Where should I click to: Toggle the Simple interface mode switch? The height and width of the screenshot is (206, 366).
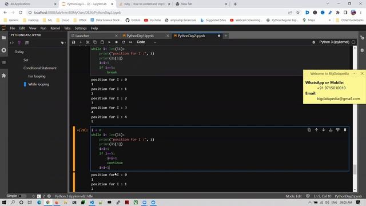(x=22, y=196)
